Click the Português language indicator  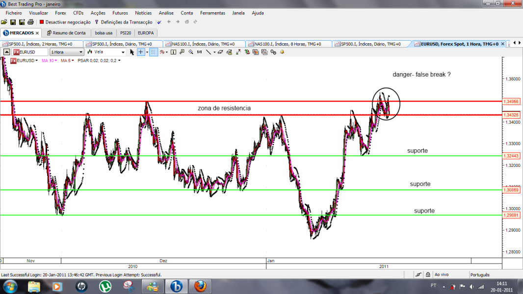click(x=480, y=275)
